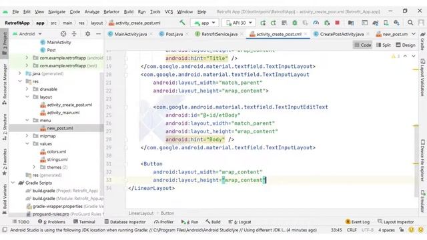Expand the themes (2) folder
427x240 pixels.
(x=34, y=167)
